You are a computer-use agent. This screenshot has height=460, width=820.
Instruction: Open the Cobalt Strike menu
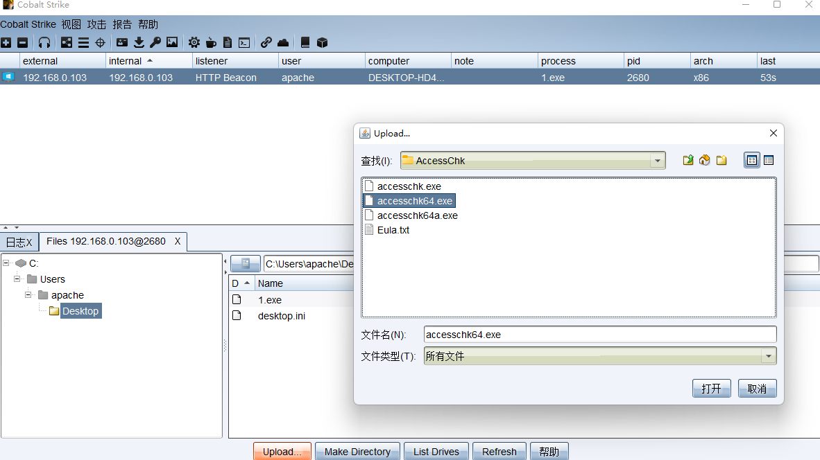coord(28,24)
